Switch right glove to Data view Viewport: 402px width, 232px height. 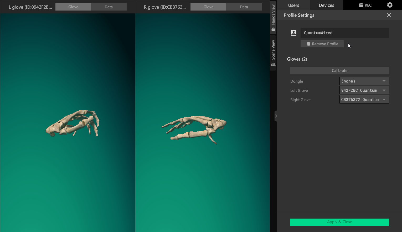pos(244,7)
